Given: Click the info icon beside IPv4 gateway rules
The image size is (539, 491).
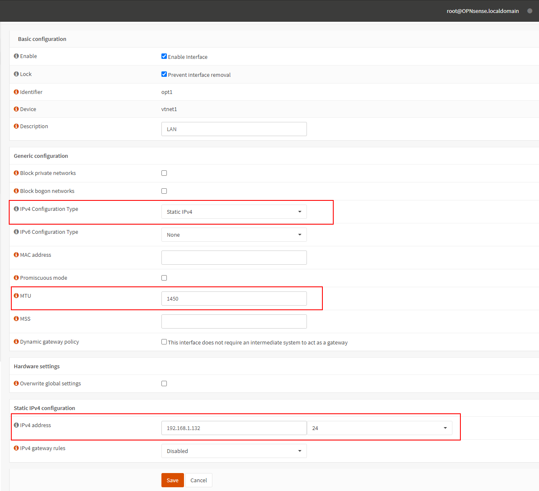Looking at the screenshot, I should (16, 448).
